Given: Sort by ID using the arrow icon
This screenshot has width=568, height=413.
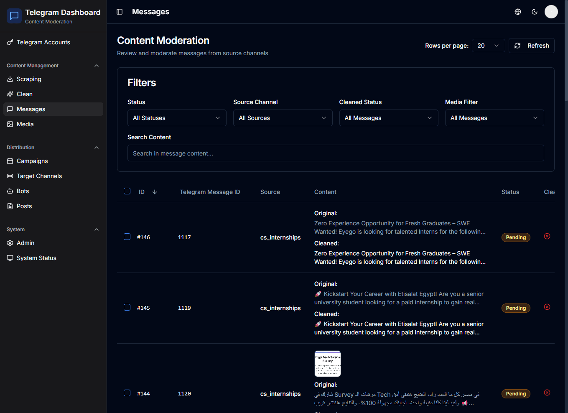Looking at the screenshot, I should tap(155, 192).
